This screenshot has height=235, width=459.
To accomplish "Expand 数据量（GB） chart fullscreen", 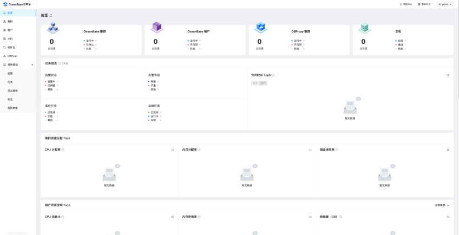I will click(448, 217).
